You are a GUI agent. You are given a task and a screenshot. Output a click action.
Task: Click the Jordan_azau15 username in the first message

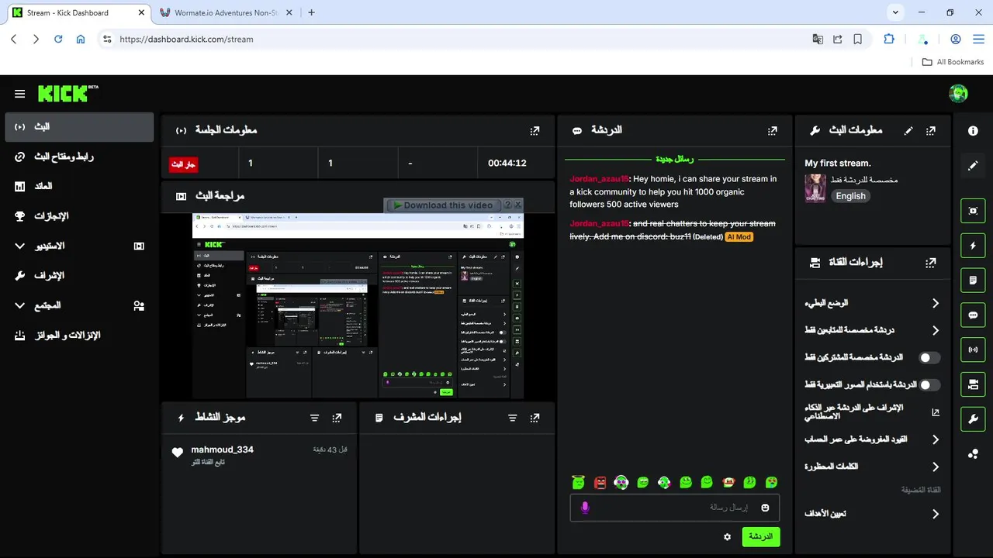599,179
